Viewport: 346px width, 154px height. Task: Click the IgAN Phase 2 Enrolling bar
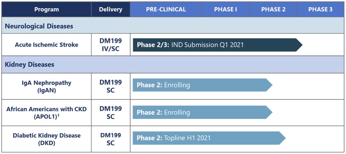[x=202, y=85]
